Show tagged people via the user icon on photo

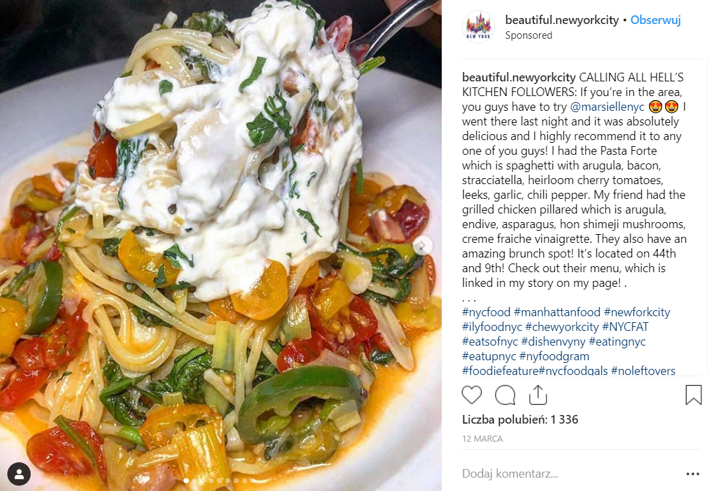pos(19,474)
